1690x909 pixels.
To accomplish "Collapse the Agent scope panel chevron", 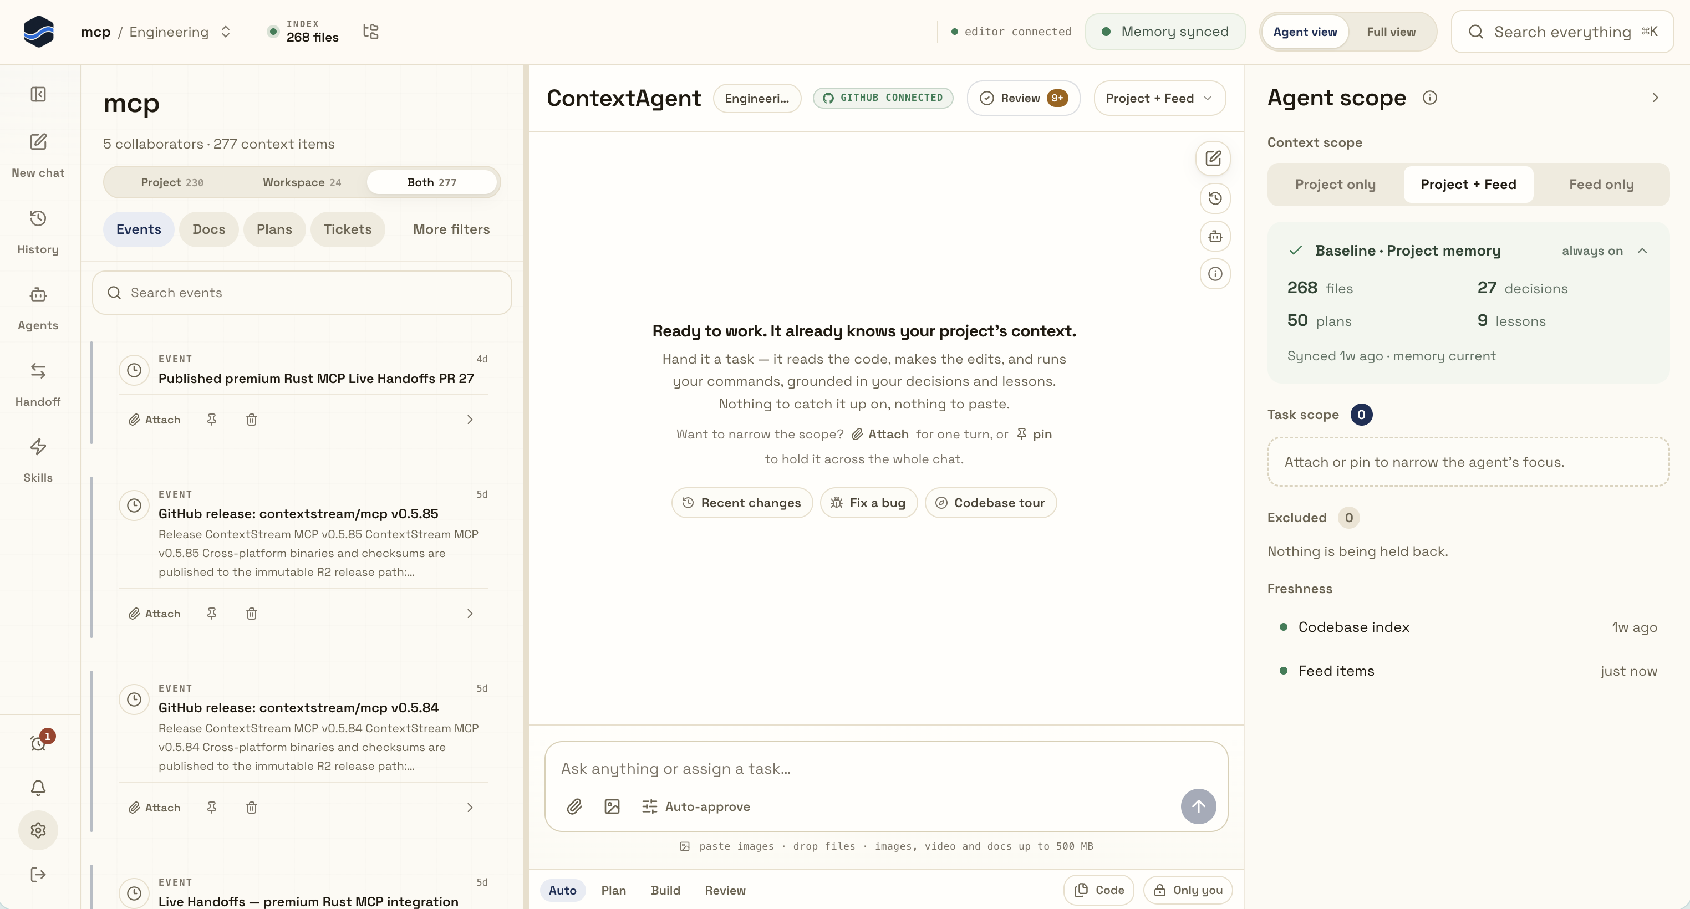I will click(x=1655, y=98).
